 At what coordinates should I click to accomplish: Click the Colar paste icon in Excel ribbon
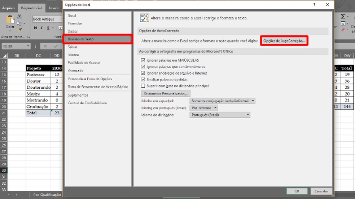pos(10,19)
